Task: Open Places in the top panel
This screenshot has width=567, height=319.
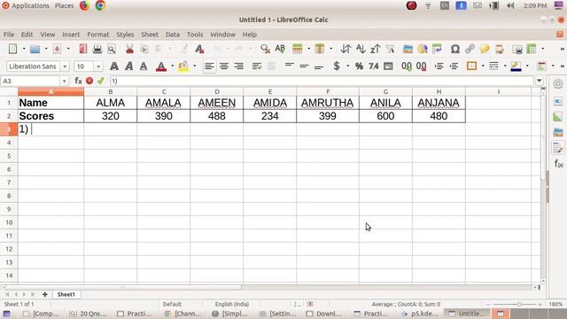Action: tap(65, 6)
